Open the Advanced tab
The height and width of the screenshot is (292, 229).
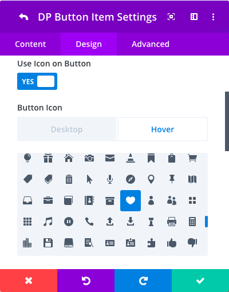151,44
